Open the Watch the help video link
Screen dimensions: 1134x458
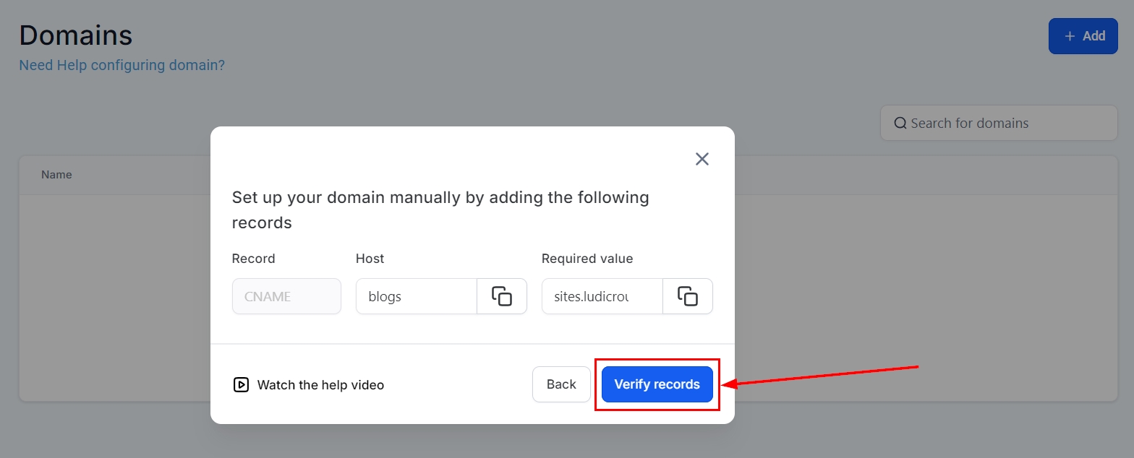click(320, 385)
